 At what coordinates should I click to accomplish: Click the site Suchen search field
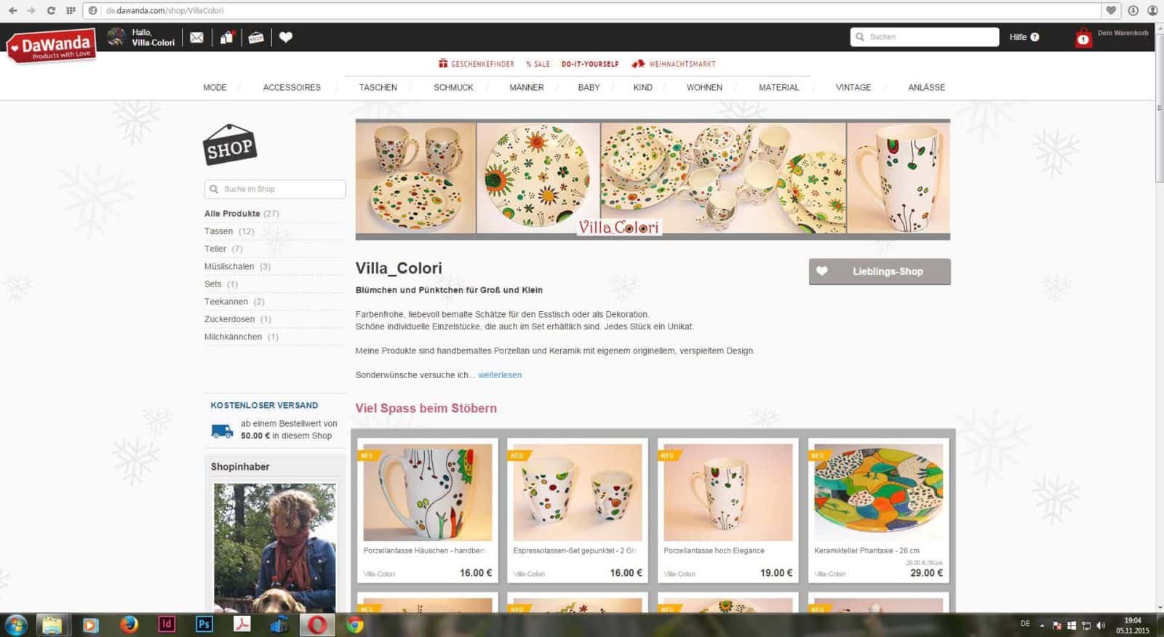pyautogui.click(x=925, y=37)
